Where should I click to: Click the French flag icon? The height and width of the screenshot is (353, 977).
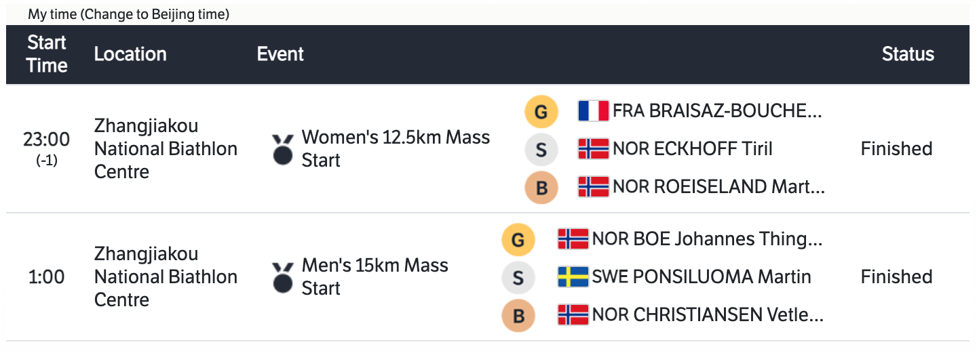tap(593, 111)
